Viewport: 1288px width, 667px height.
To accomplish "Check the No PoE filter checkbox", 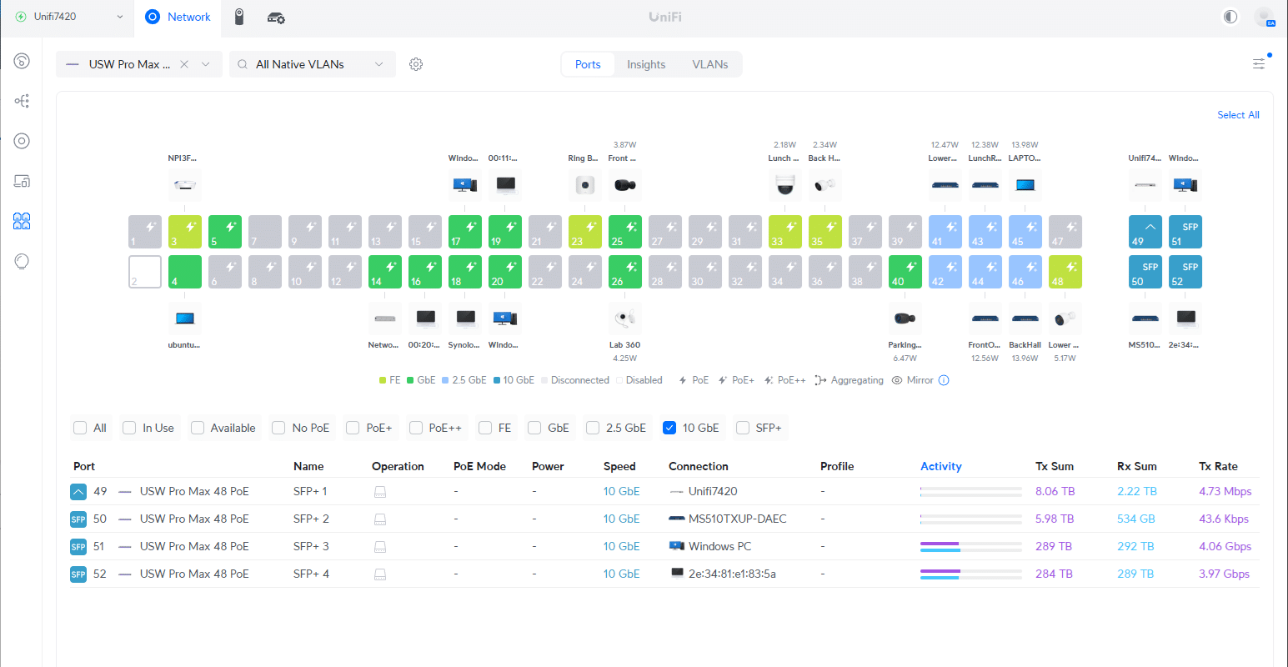I will [278, 428].
